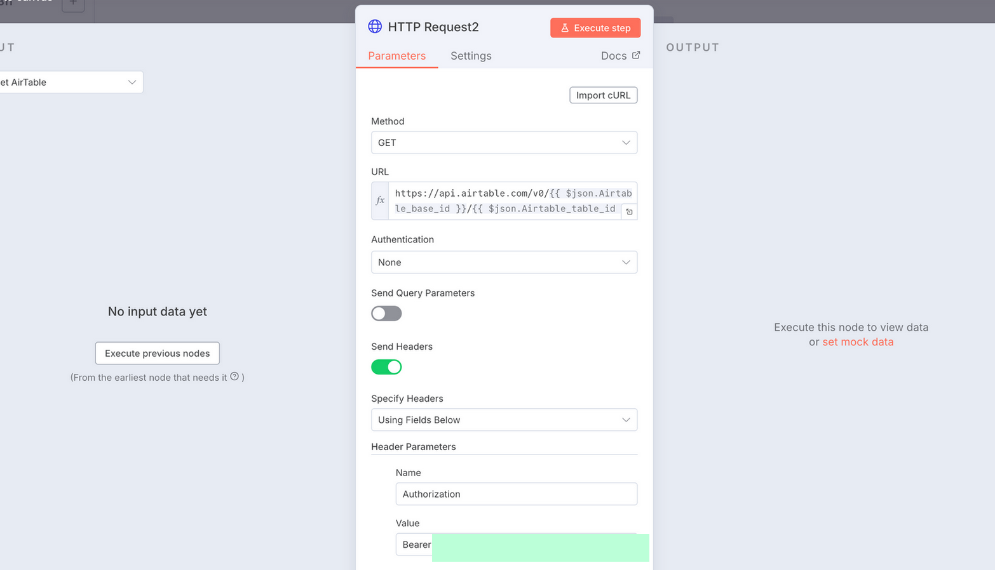Click the globe icon beside HTTP Request2

click(375, 27)
